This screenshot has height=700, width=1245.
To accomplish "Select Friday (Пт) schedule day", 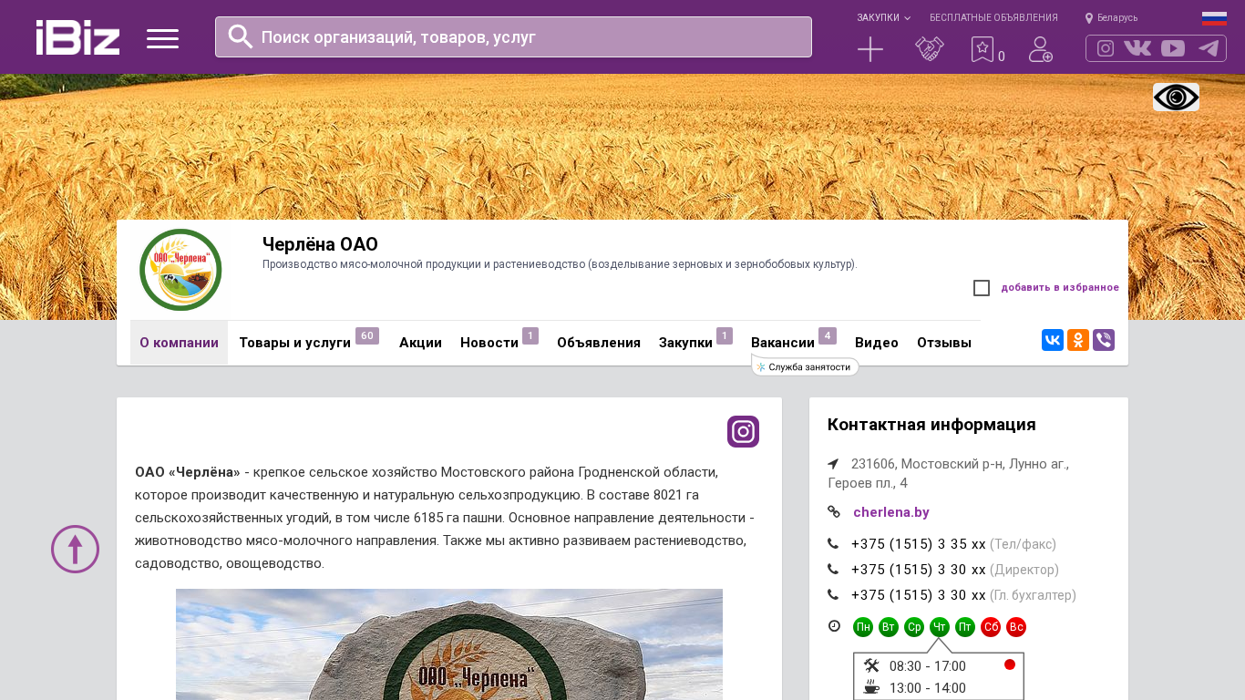I will (x=965, y=627).
